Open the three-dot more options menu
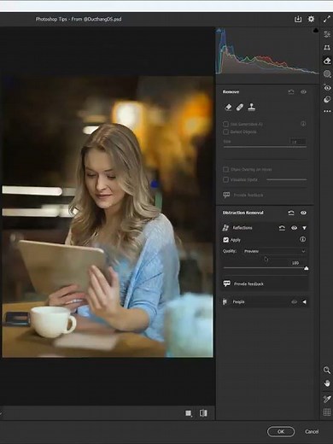The width and height of the screenshot is (333, 444). (x=327, y=111)
